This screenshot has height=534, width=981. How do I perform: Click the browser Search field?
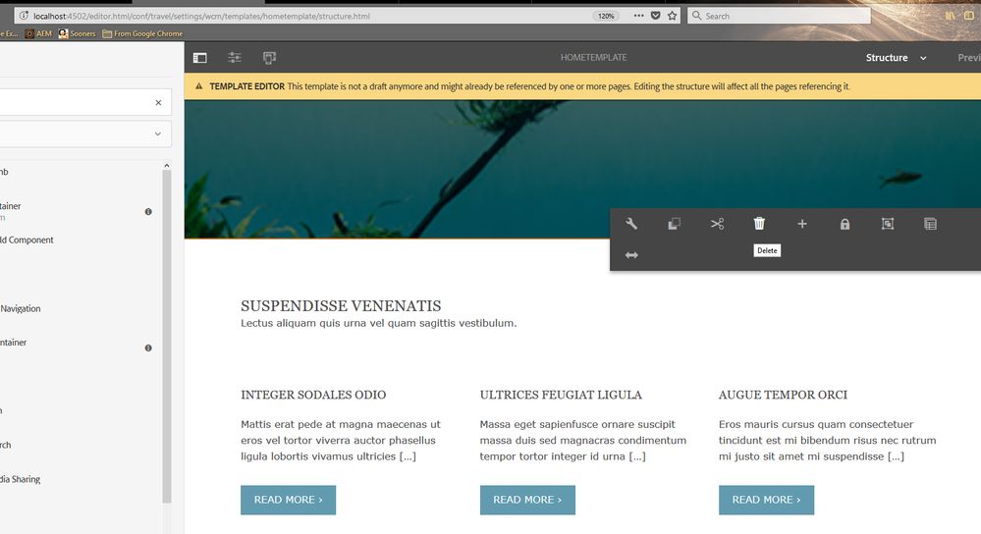click(779, 16)
